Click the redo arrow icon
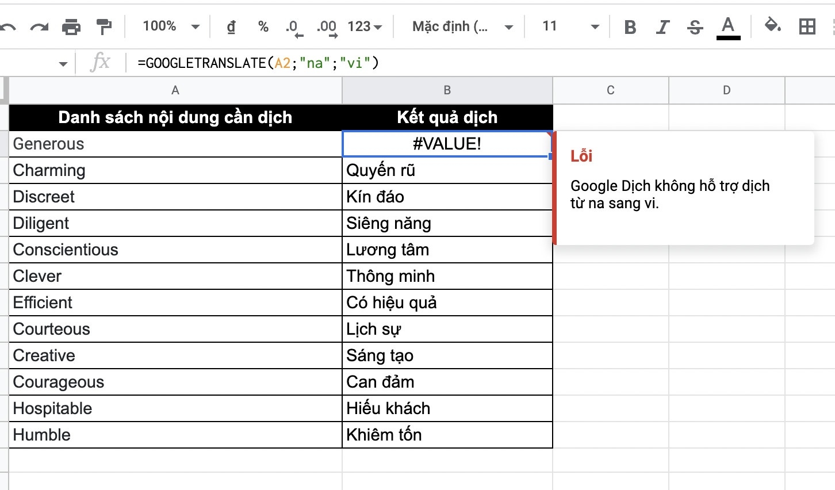This screenshot has height=490, width=835. point(39,26)
